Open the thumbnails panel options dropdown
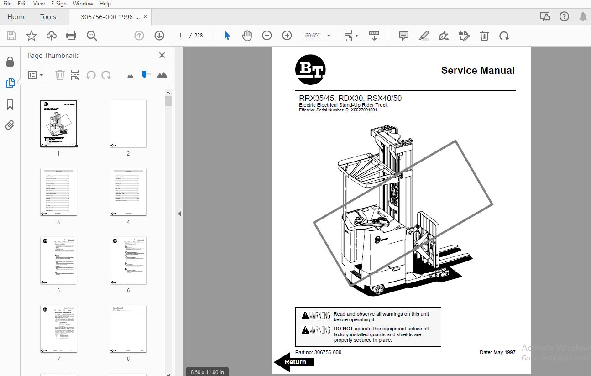Viewport: 591px width, 376px height. 35,75
